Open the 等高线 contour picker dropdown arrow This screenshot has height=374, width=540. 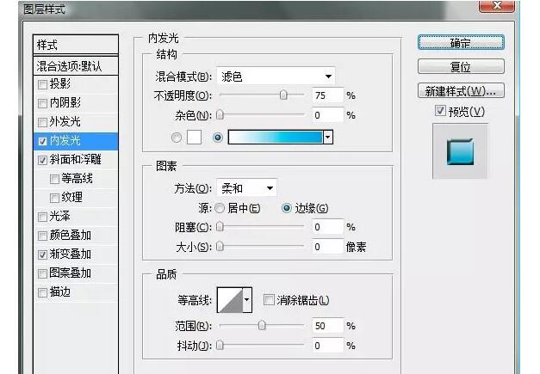[247, 300]
